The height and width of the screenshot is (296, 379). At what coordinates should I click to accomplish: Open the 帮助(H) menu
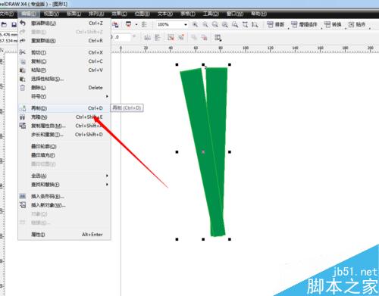[x=258, y=14]
